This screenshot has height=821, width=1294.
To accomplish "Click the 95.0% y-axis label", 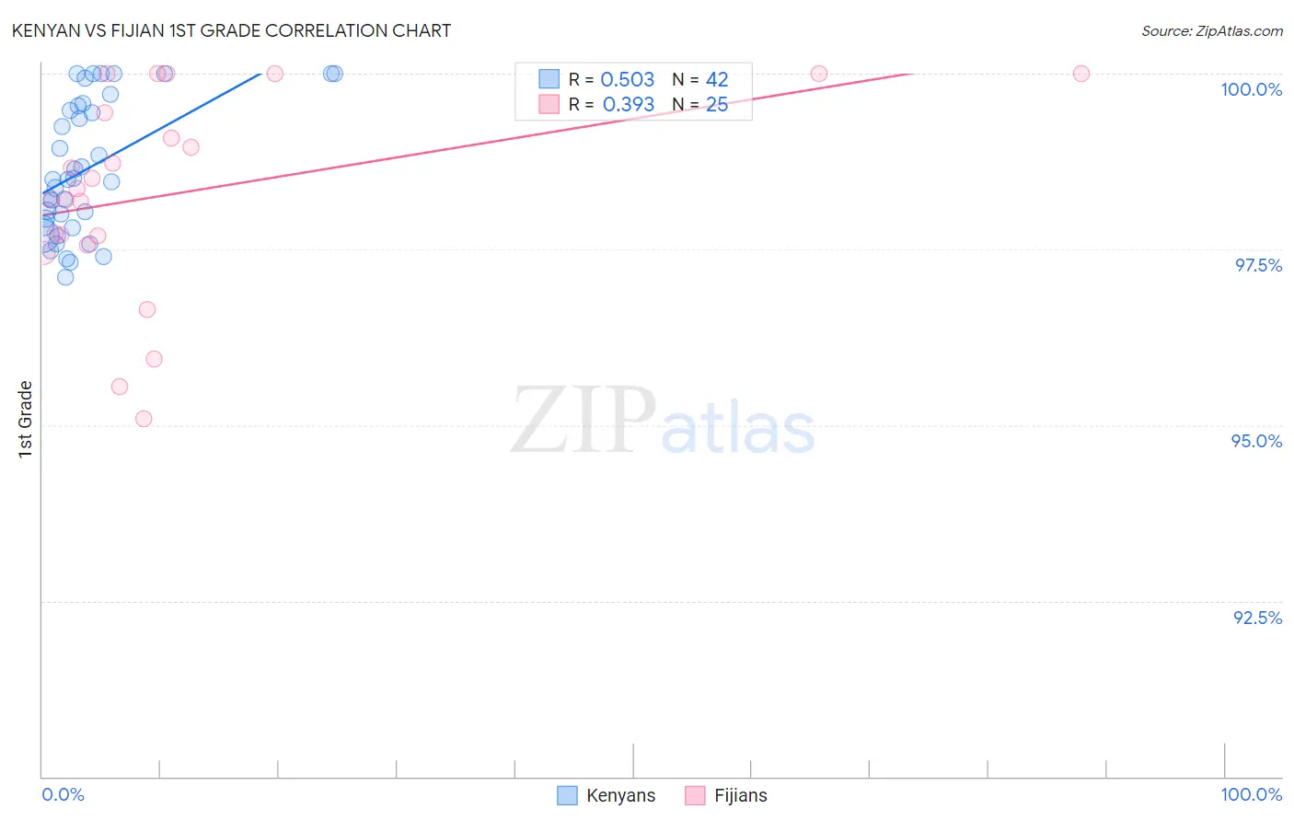I will coord(1257,441).
